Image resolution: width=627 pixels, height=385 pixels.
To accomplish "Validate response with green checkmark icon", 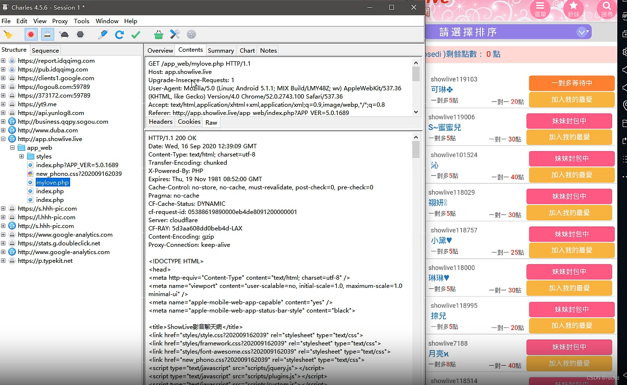I will [x=136, y=34].
